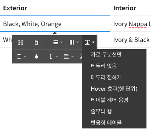
Task: Apply 줄무늬 행 style
Action: click(114, 111)
